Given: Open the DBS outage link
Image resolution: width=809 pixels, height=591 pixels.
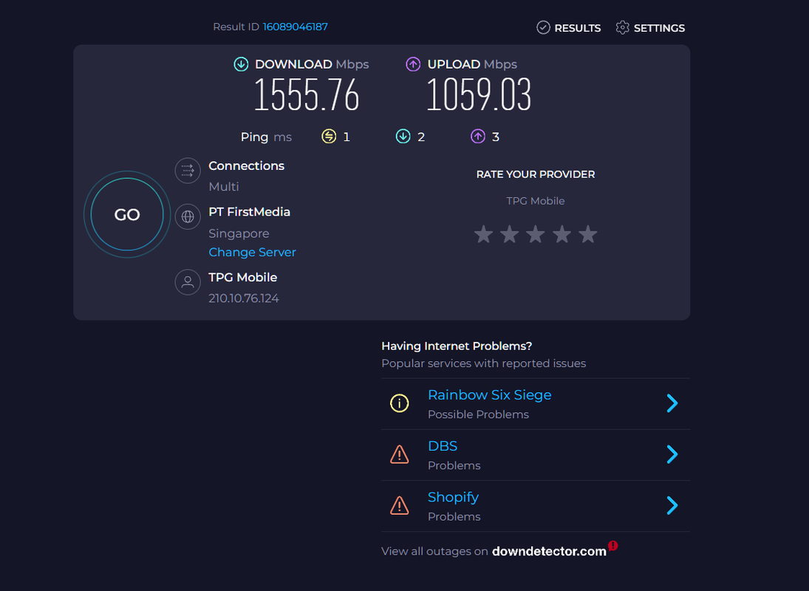Looking at the screenshot, I should pos(443,446).
